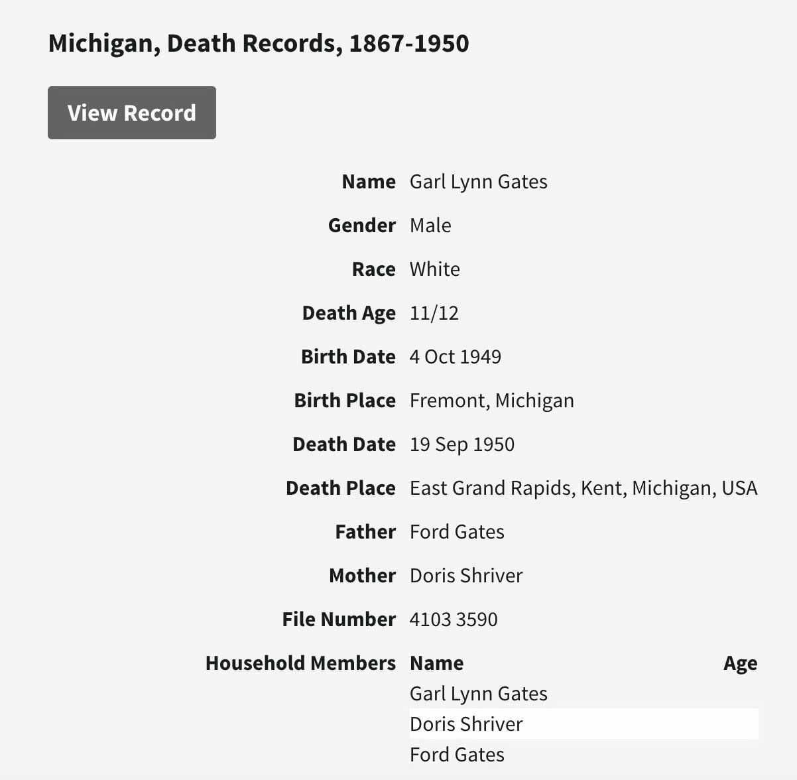Open Ford Gates in the Household Members list
This screenshot has width=797, height=780.
(457, 754)
